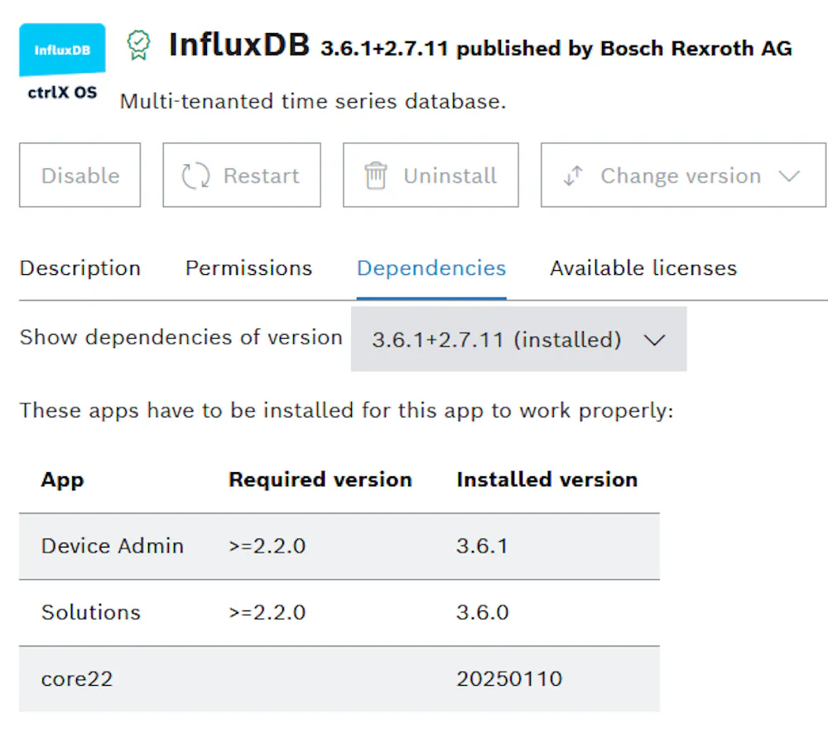The width and height of the screenshot is (828, 743).
Task: Click the circular arrows Restart icon
Action: pos(196,176)
